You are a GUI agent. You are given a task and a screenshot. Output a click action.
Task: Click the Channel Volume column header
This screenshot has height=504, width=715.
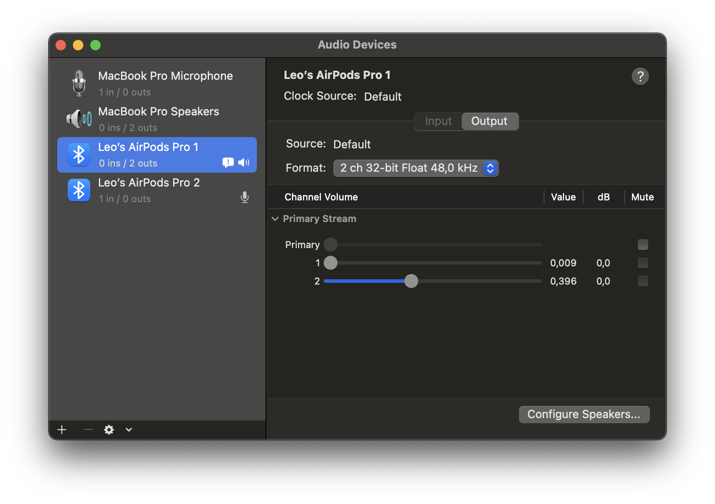pyautogui.click(x=321, y=197)
